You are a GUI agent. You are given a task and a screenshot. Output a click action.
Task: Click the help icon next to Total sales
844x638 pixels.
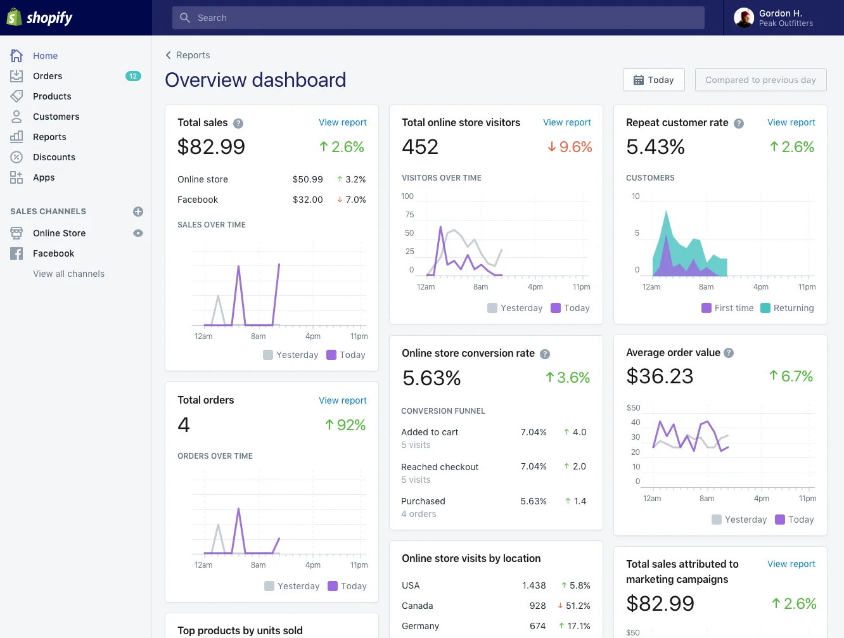tap(238, 124)
